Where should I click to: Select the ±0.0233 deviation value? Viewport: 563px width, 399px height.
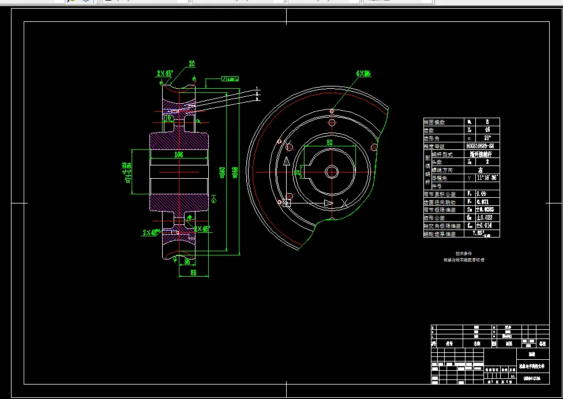pos(485,209)
